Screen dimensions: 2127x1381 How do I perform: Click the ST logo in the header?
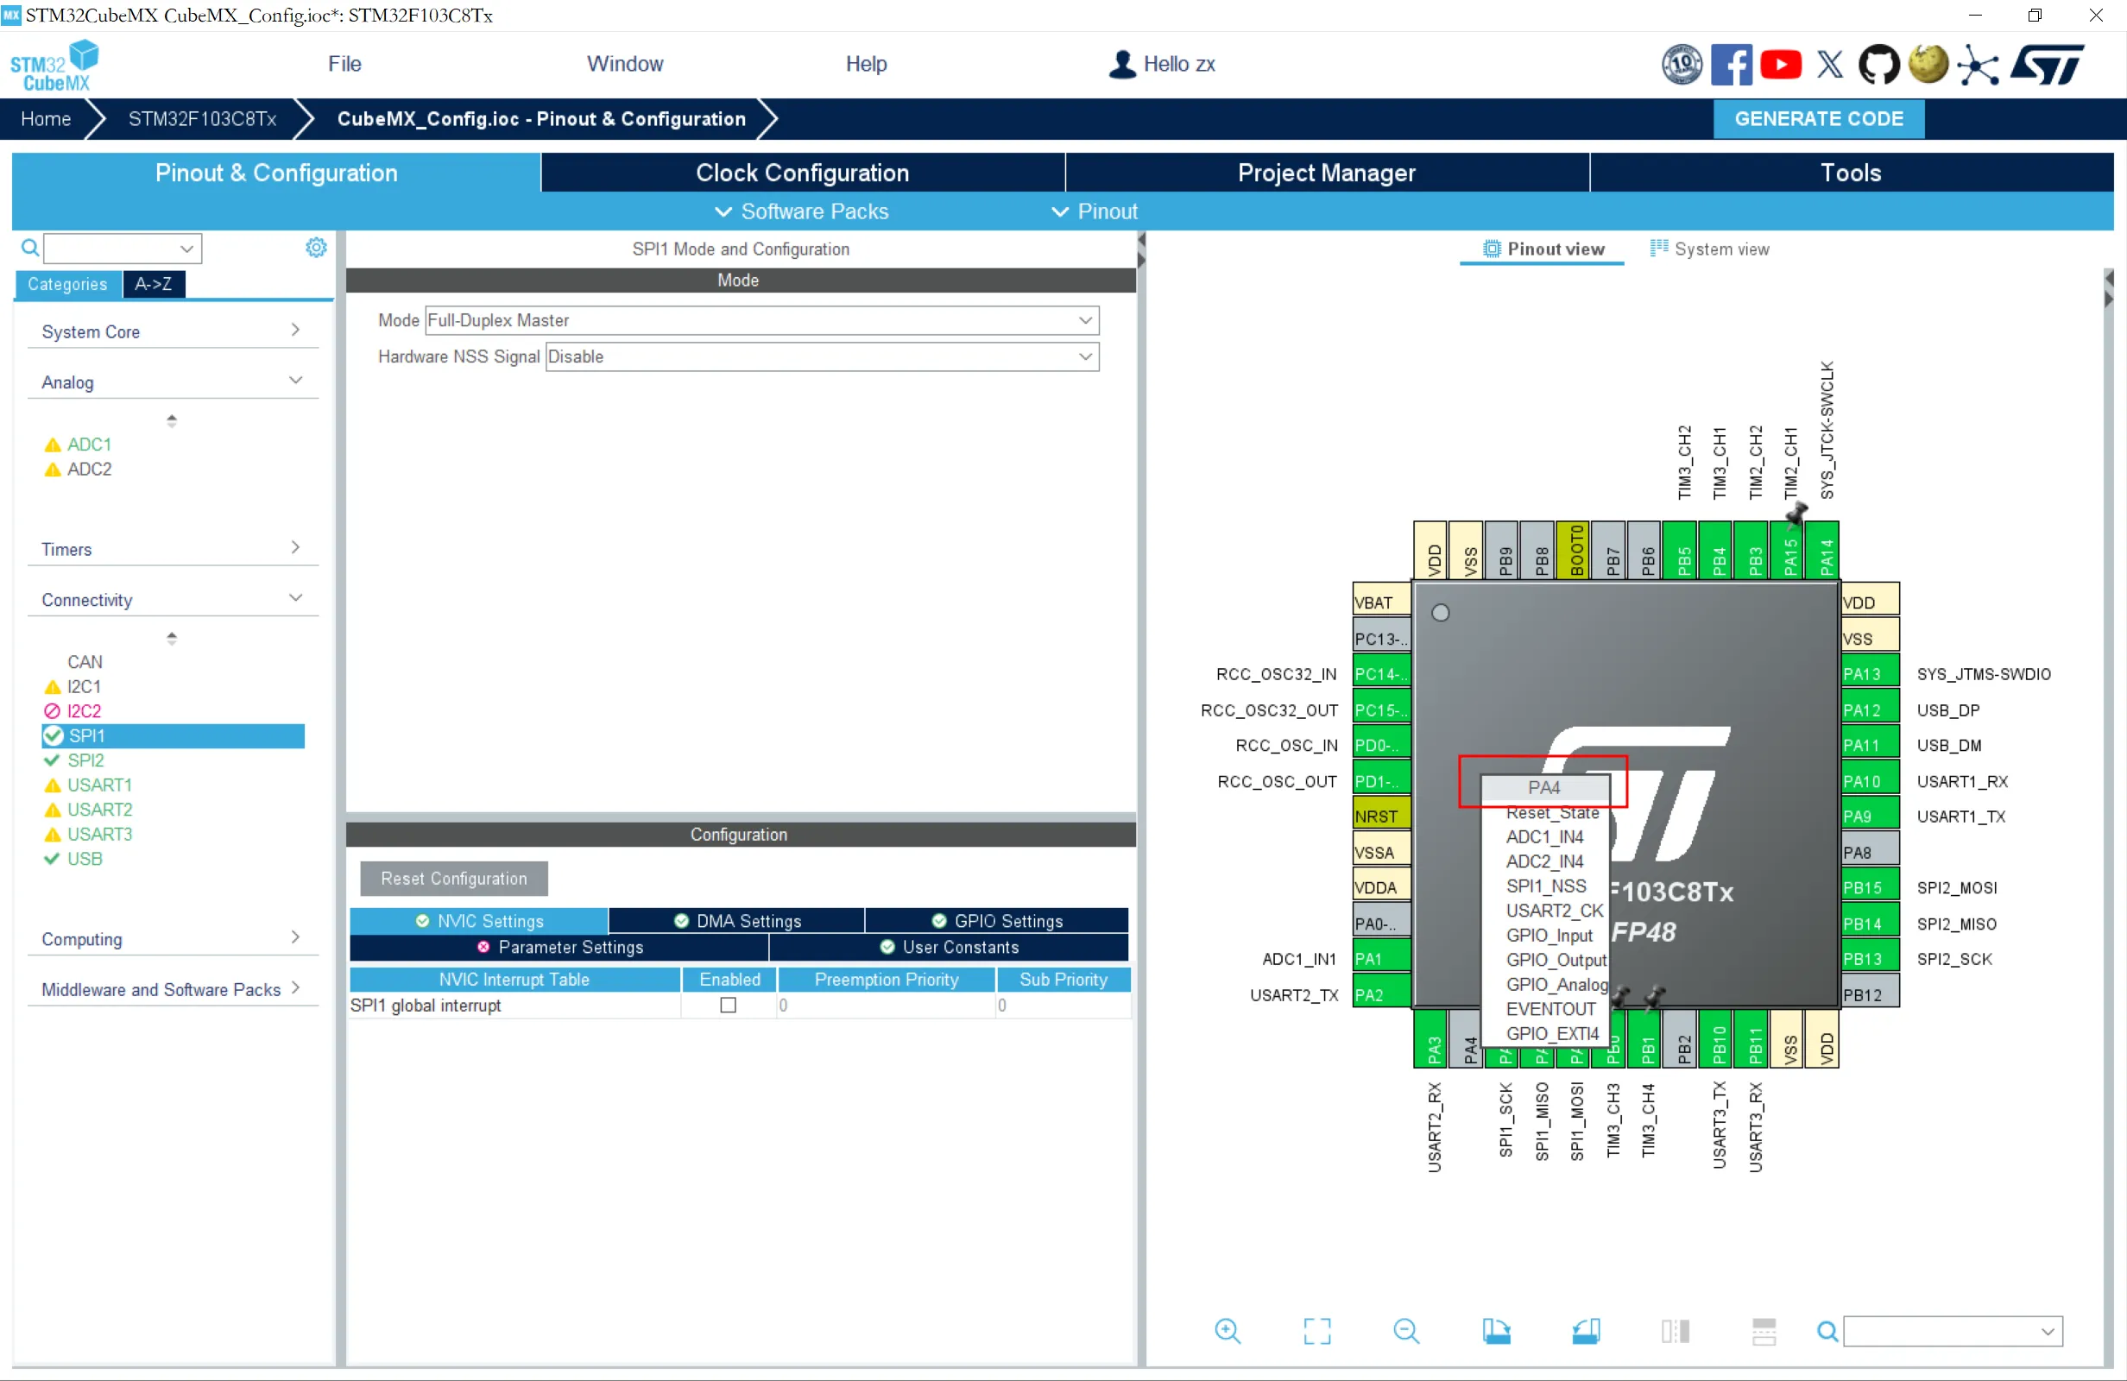click(x=2048, y=65)
